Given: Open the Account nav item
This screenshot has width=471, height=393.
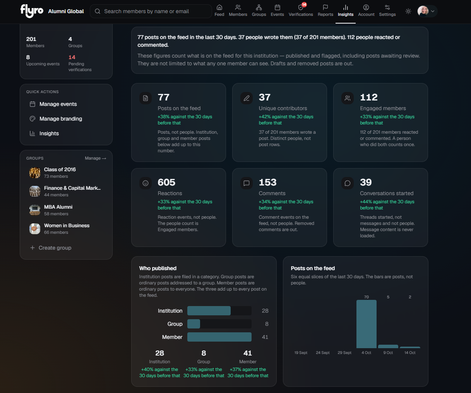Looking at the screenshot, I should (366, 11).
